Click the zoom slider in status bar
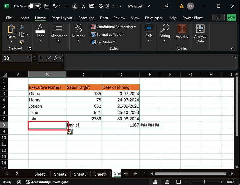This screenshot has width=240, height=185. 204,182
